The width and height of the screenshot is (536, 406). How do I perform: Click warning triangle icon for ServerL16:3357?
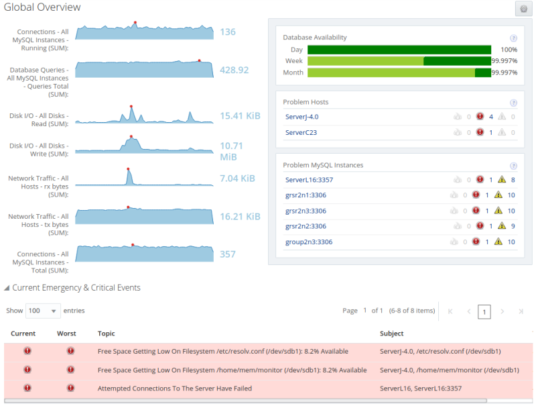pos(501,179)
